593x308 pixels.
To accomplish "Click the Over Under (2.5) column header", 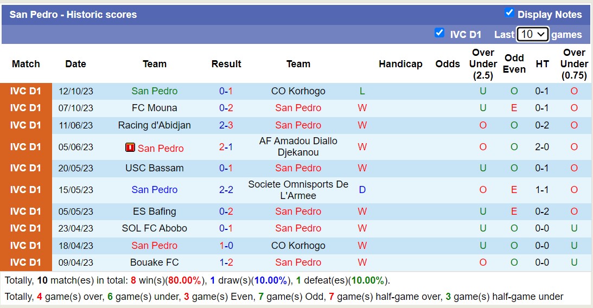I will (483, 64).
